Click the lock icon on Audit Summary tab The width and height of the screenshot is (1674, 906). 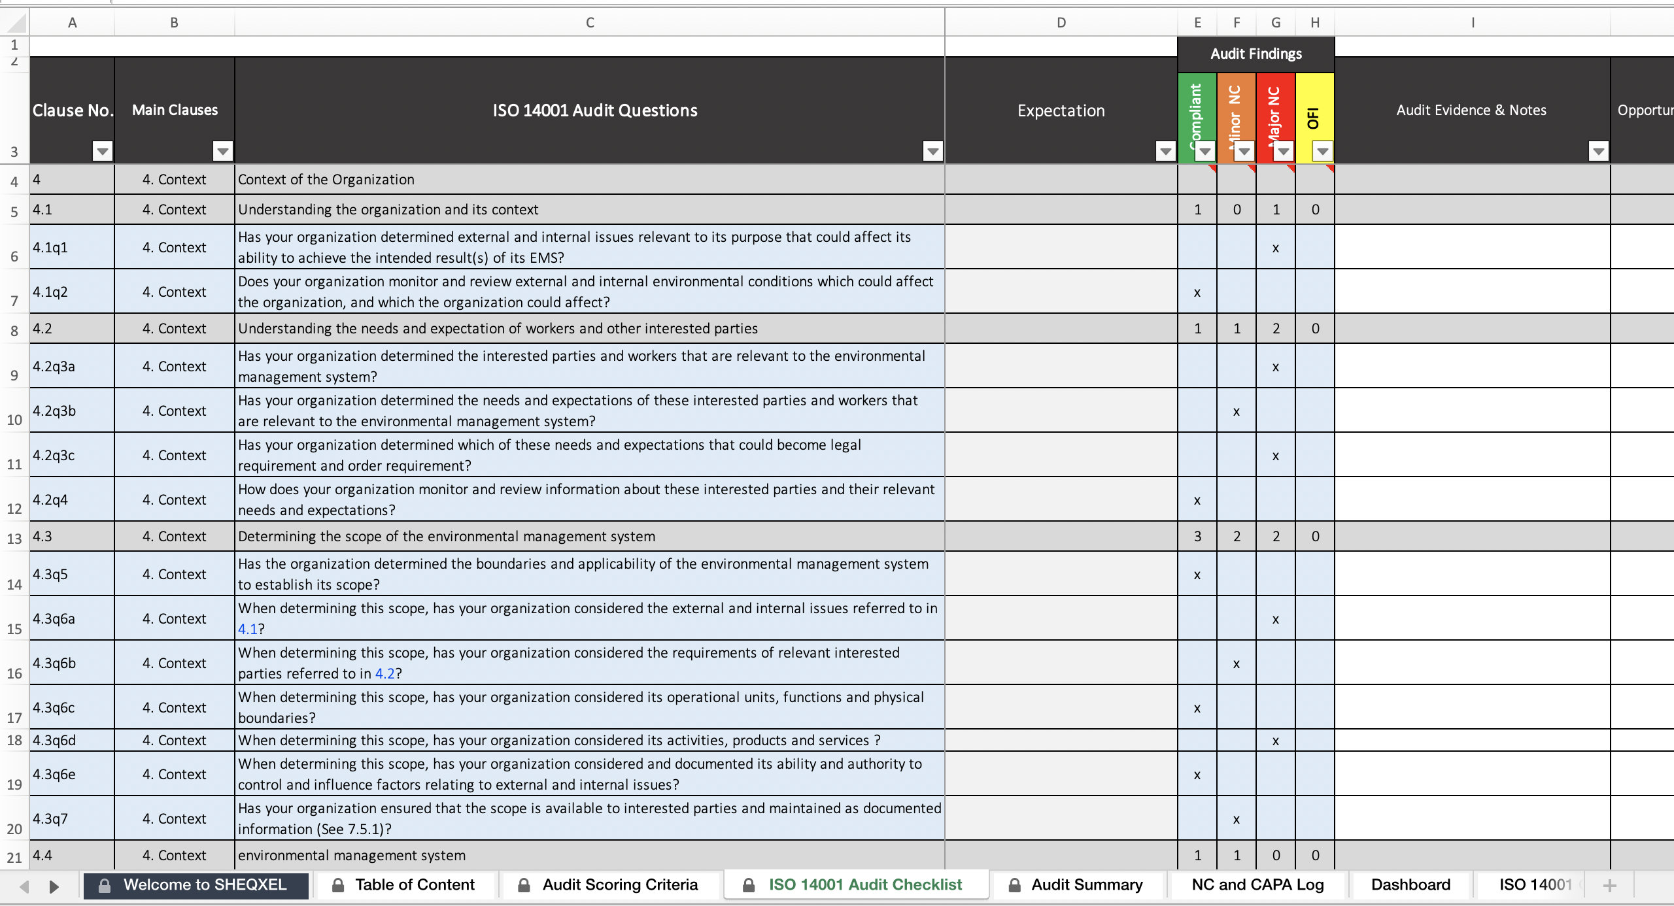pyautogui.click(x=1015, y=884)
